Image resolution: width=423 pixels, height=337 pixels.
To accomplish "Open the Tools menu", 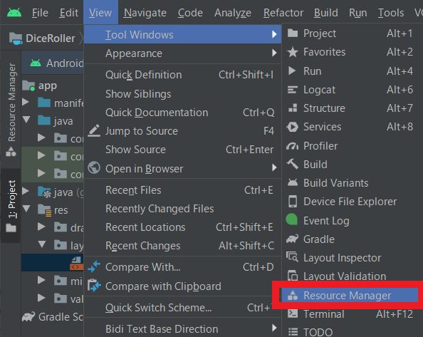I will pyautogui.click(x=391, y=13).
